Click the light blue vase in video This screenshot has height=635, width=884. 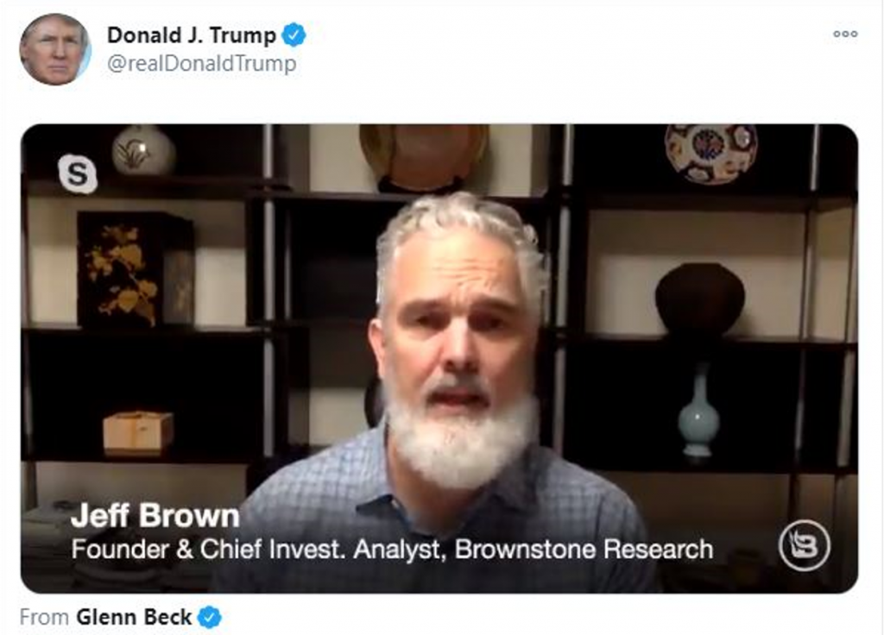pos(698,412)
